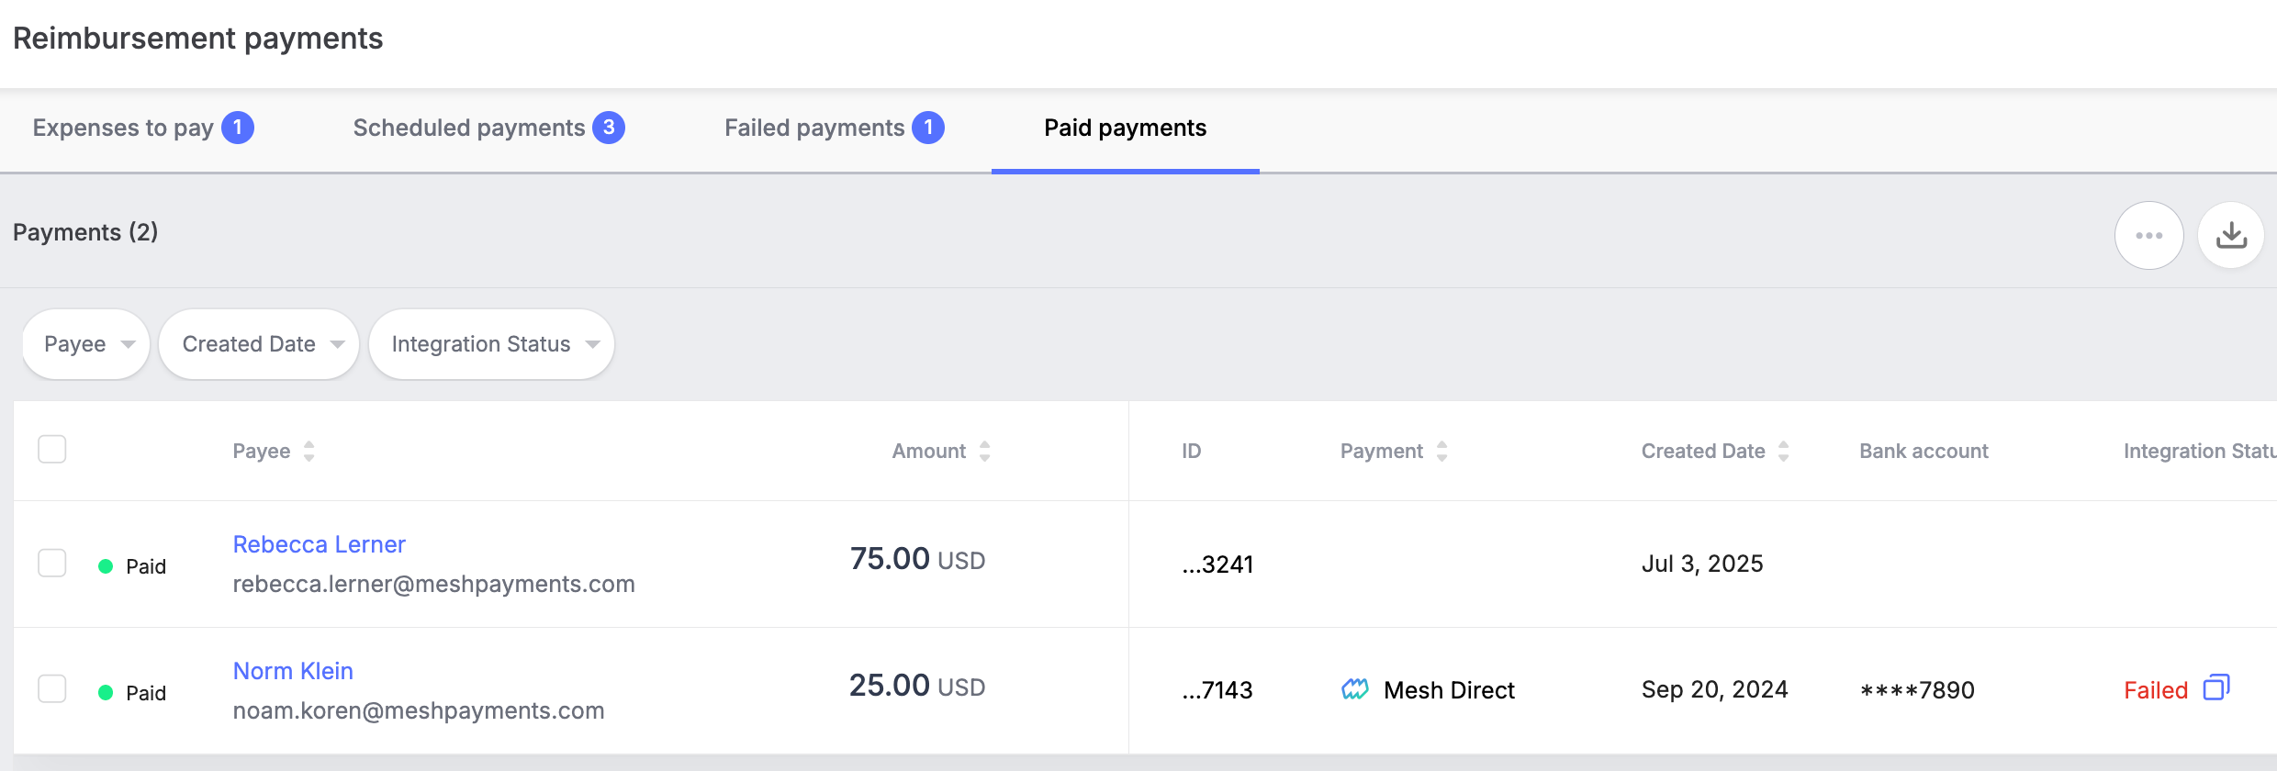View the Failed payments tab
This screenshot has height=771, width=2277.
click(x=833, y=128)
